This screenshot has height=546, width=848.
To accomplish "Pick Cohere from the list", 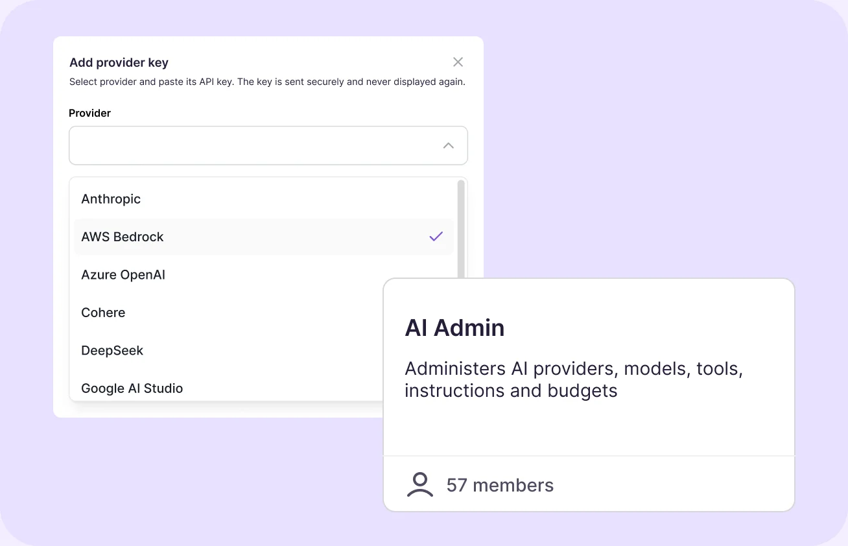I will pyautogui.click(x=228, y=313).
